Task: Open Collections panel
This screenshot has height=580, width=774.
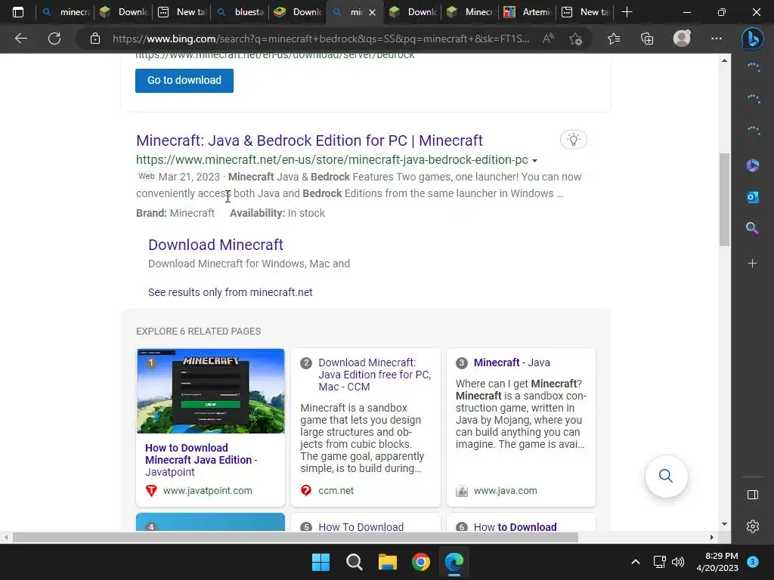Action: [x=647, y=39]
